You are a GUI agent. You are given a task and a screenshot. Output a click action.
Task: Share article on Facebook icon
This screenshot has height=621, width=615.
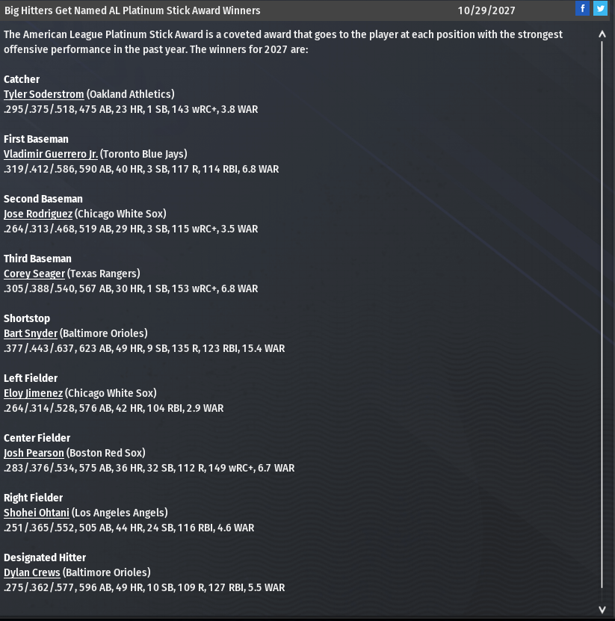583,9
